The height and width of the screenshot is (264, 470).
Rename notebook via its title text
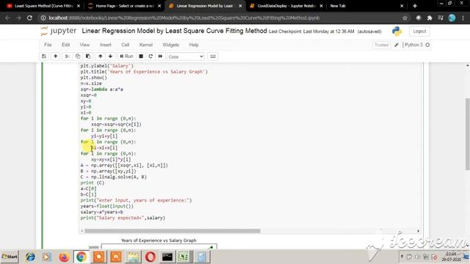[174, 31]
